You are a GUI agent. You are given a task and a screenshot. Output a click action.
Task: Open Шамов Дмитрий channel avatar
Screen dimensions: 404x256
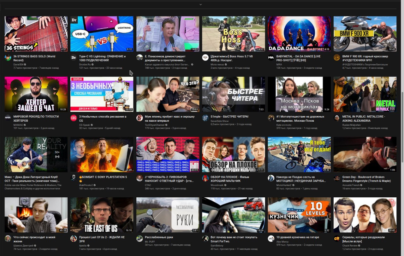(8, 239)
